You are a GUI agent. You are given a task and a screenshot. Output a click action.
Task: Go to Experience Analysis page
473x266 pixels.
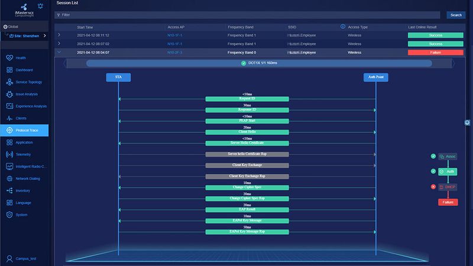[31, 106]
